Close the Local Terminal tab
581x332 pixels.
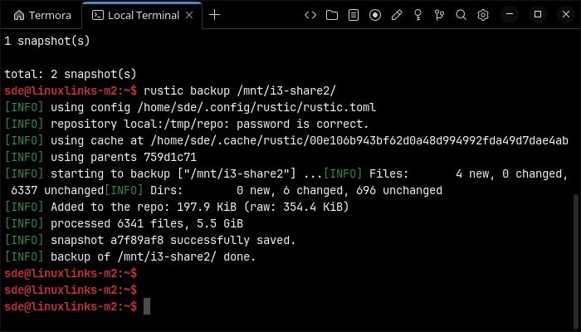click(x=189, y=15)
